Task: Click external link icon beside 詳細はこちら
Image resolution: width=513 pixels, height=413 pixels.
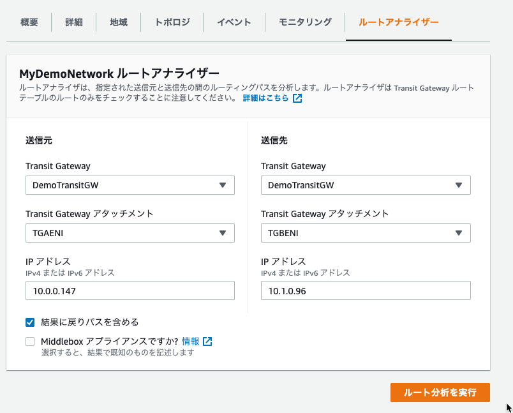Action: (x=297, y=98)
